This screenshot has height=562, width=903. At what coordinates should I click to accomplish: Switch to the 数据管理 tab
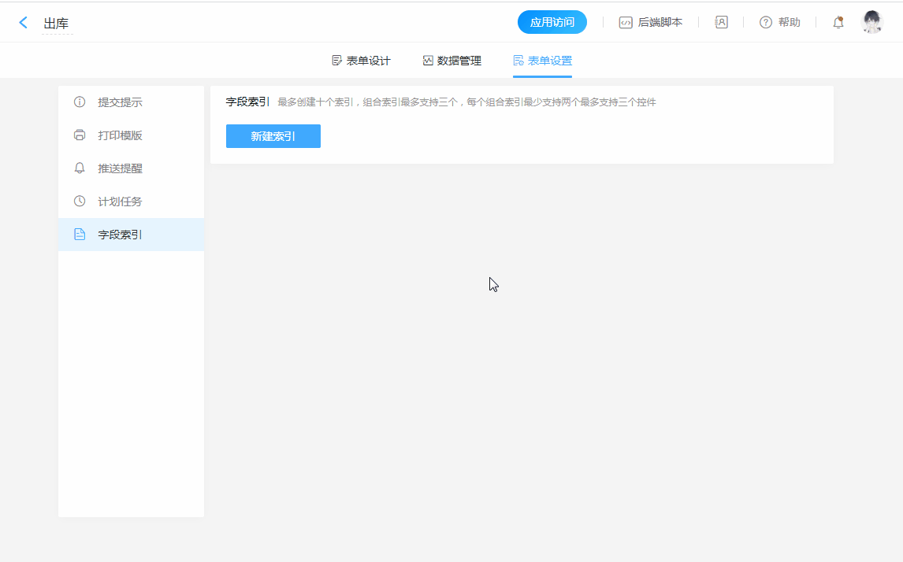[451, 61]
